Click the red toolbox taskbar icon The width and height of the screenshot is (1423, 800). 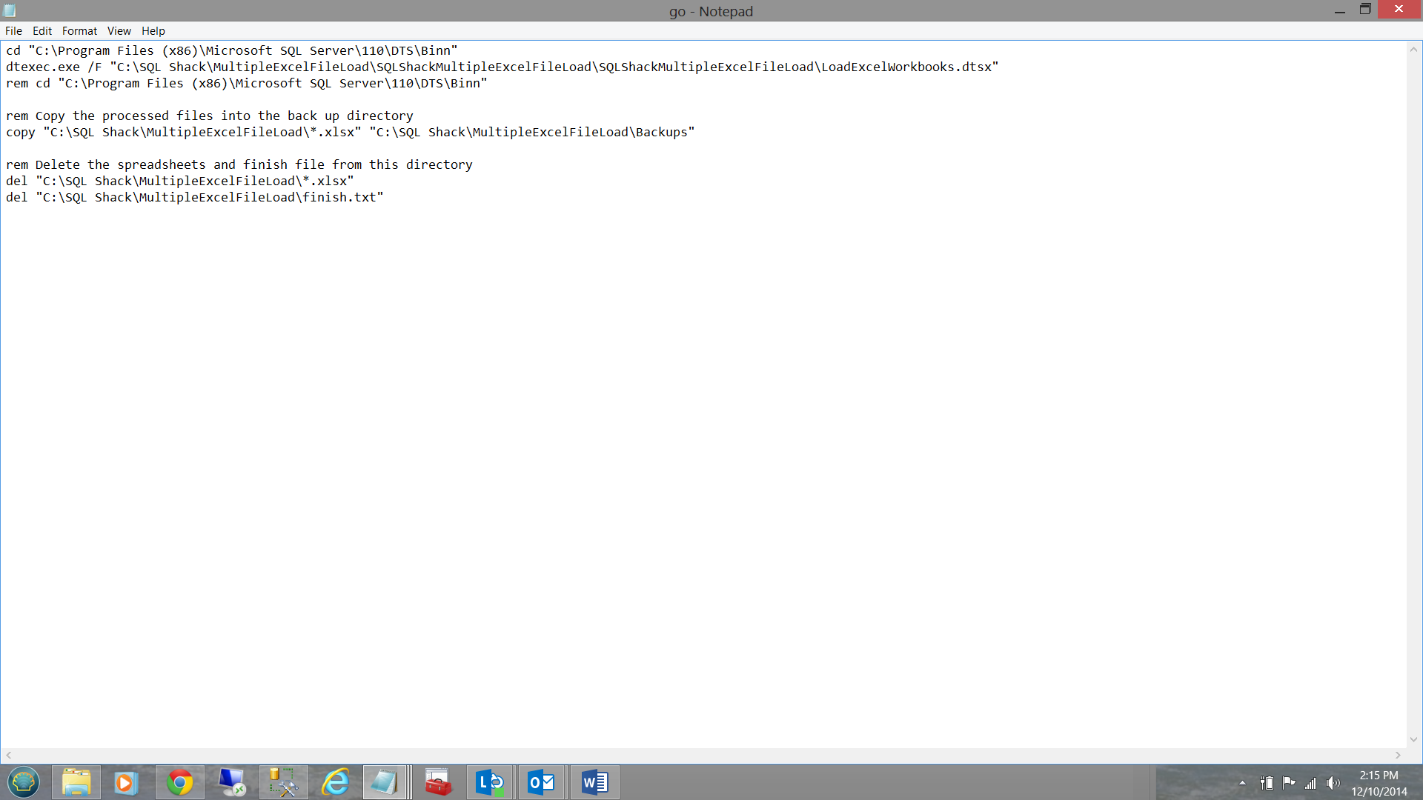pos(438,782)
